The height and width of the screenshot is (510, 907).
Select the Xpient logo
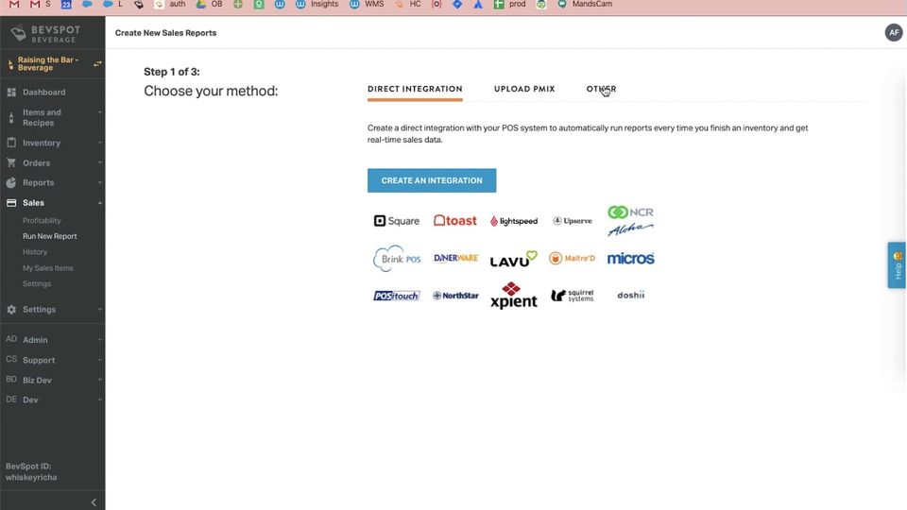tap(514, 296)
